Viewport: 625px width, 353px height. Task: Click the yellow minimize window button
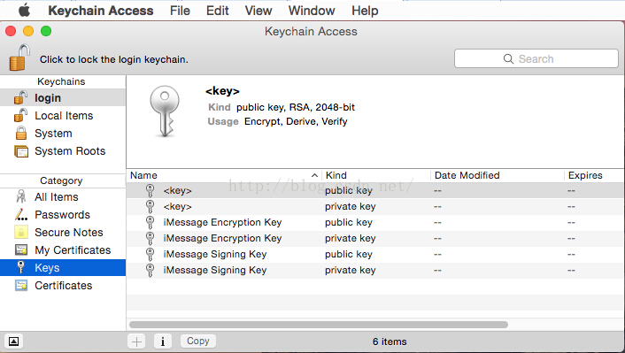(28, 31)
